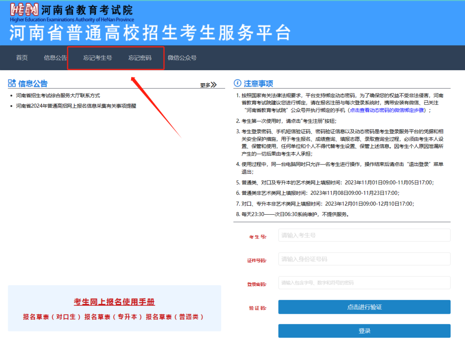Select 忘记密码 in the navigation bar
465x341 pixels.
tap(139, 58)
